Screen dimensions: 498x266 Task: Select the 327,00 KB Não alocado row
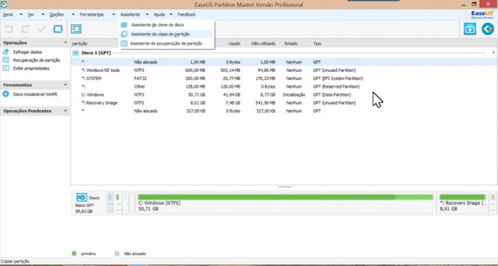coord(284,111)
